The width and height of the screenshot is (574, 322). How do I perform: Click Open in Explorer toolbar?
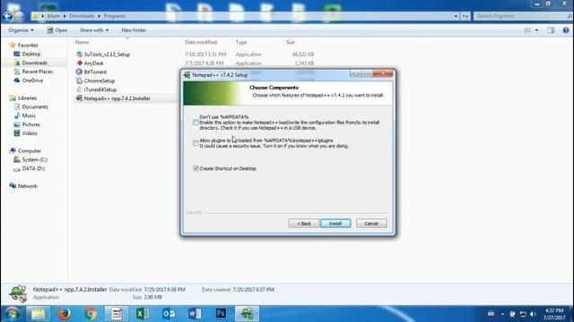pos(57,30)
